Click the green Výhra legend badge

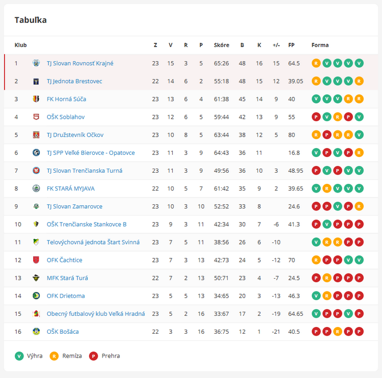[x=19, y=356]
